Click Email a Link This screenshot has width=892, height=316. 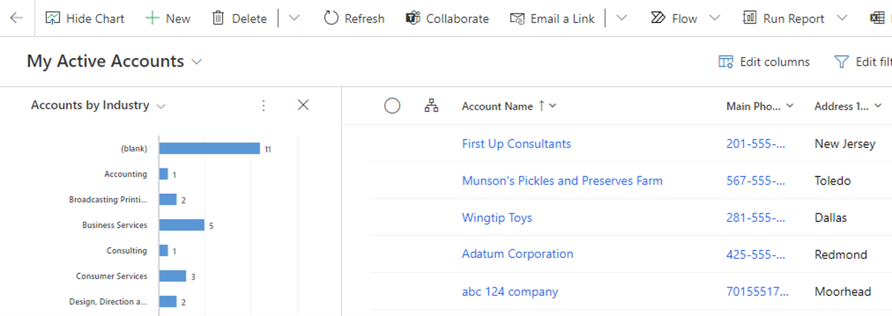coord(553,19)
